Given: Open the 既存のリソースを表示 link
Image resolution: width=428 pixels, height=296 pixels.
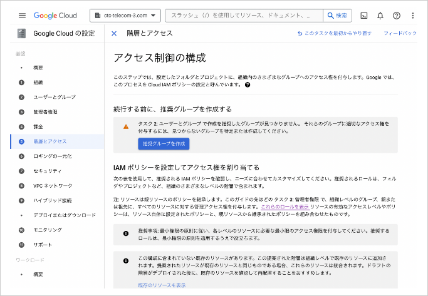Looking at the screenshot, I should (x=162, y=285).
